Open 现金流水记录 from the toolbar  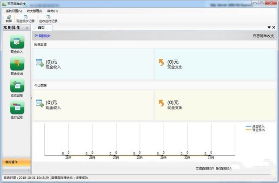[26, 19]
